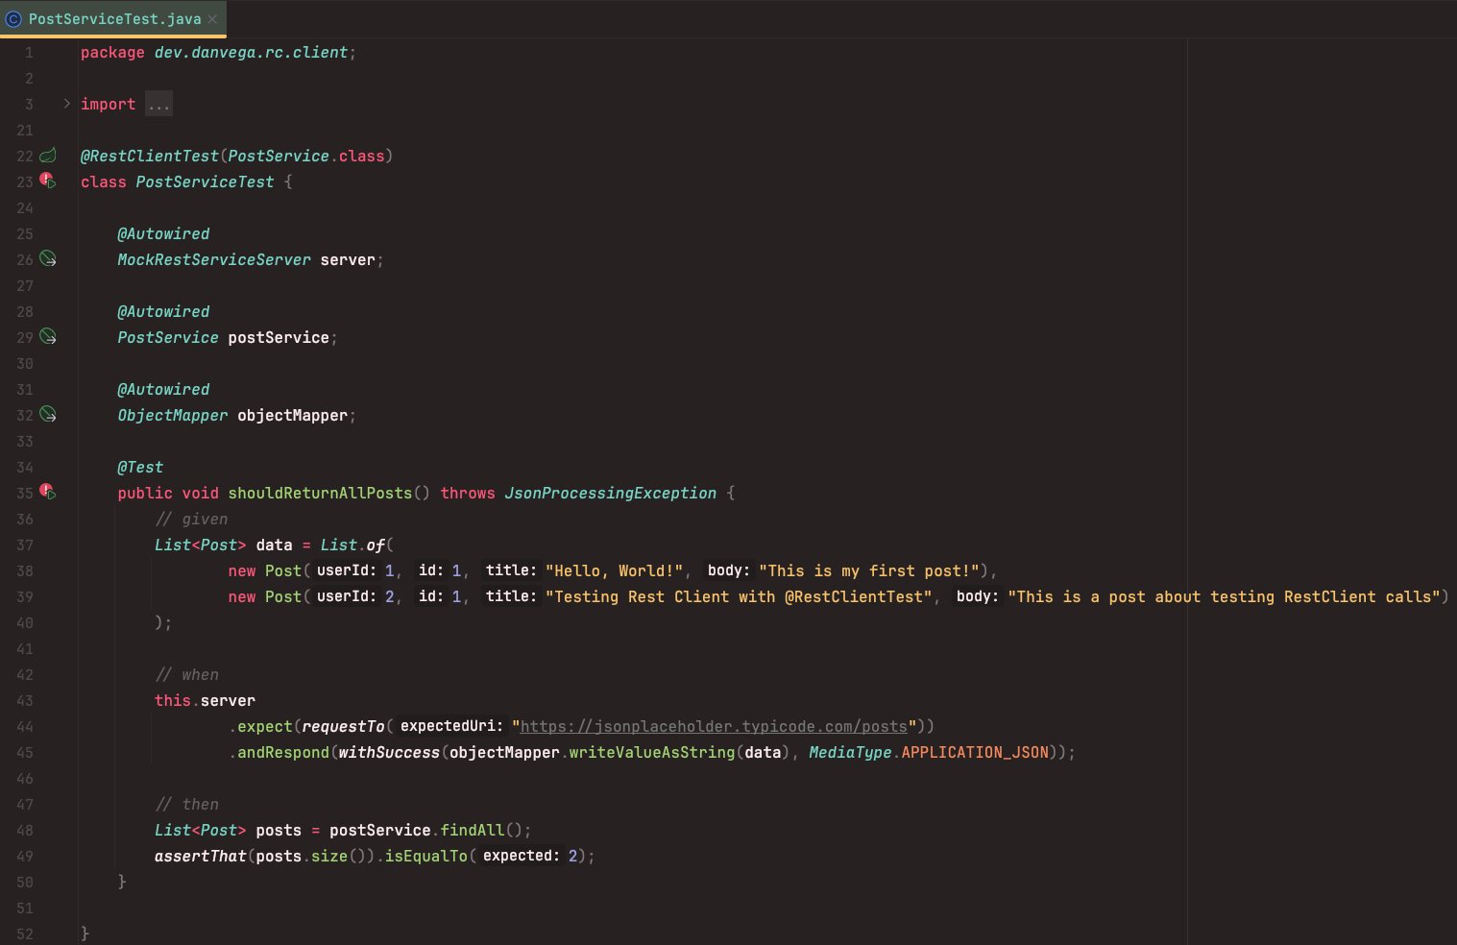Click the MockRestServiceServer type name
Viewport: 1457px width, 945px height.
pos(214,259)
